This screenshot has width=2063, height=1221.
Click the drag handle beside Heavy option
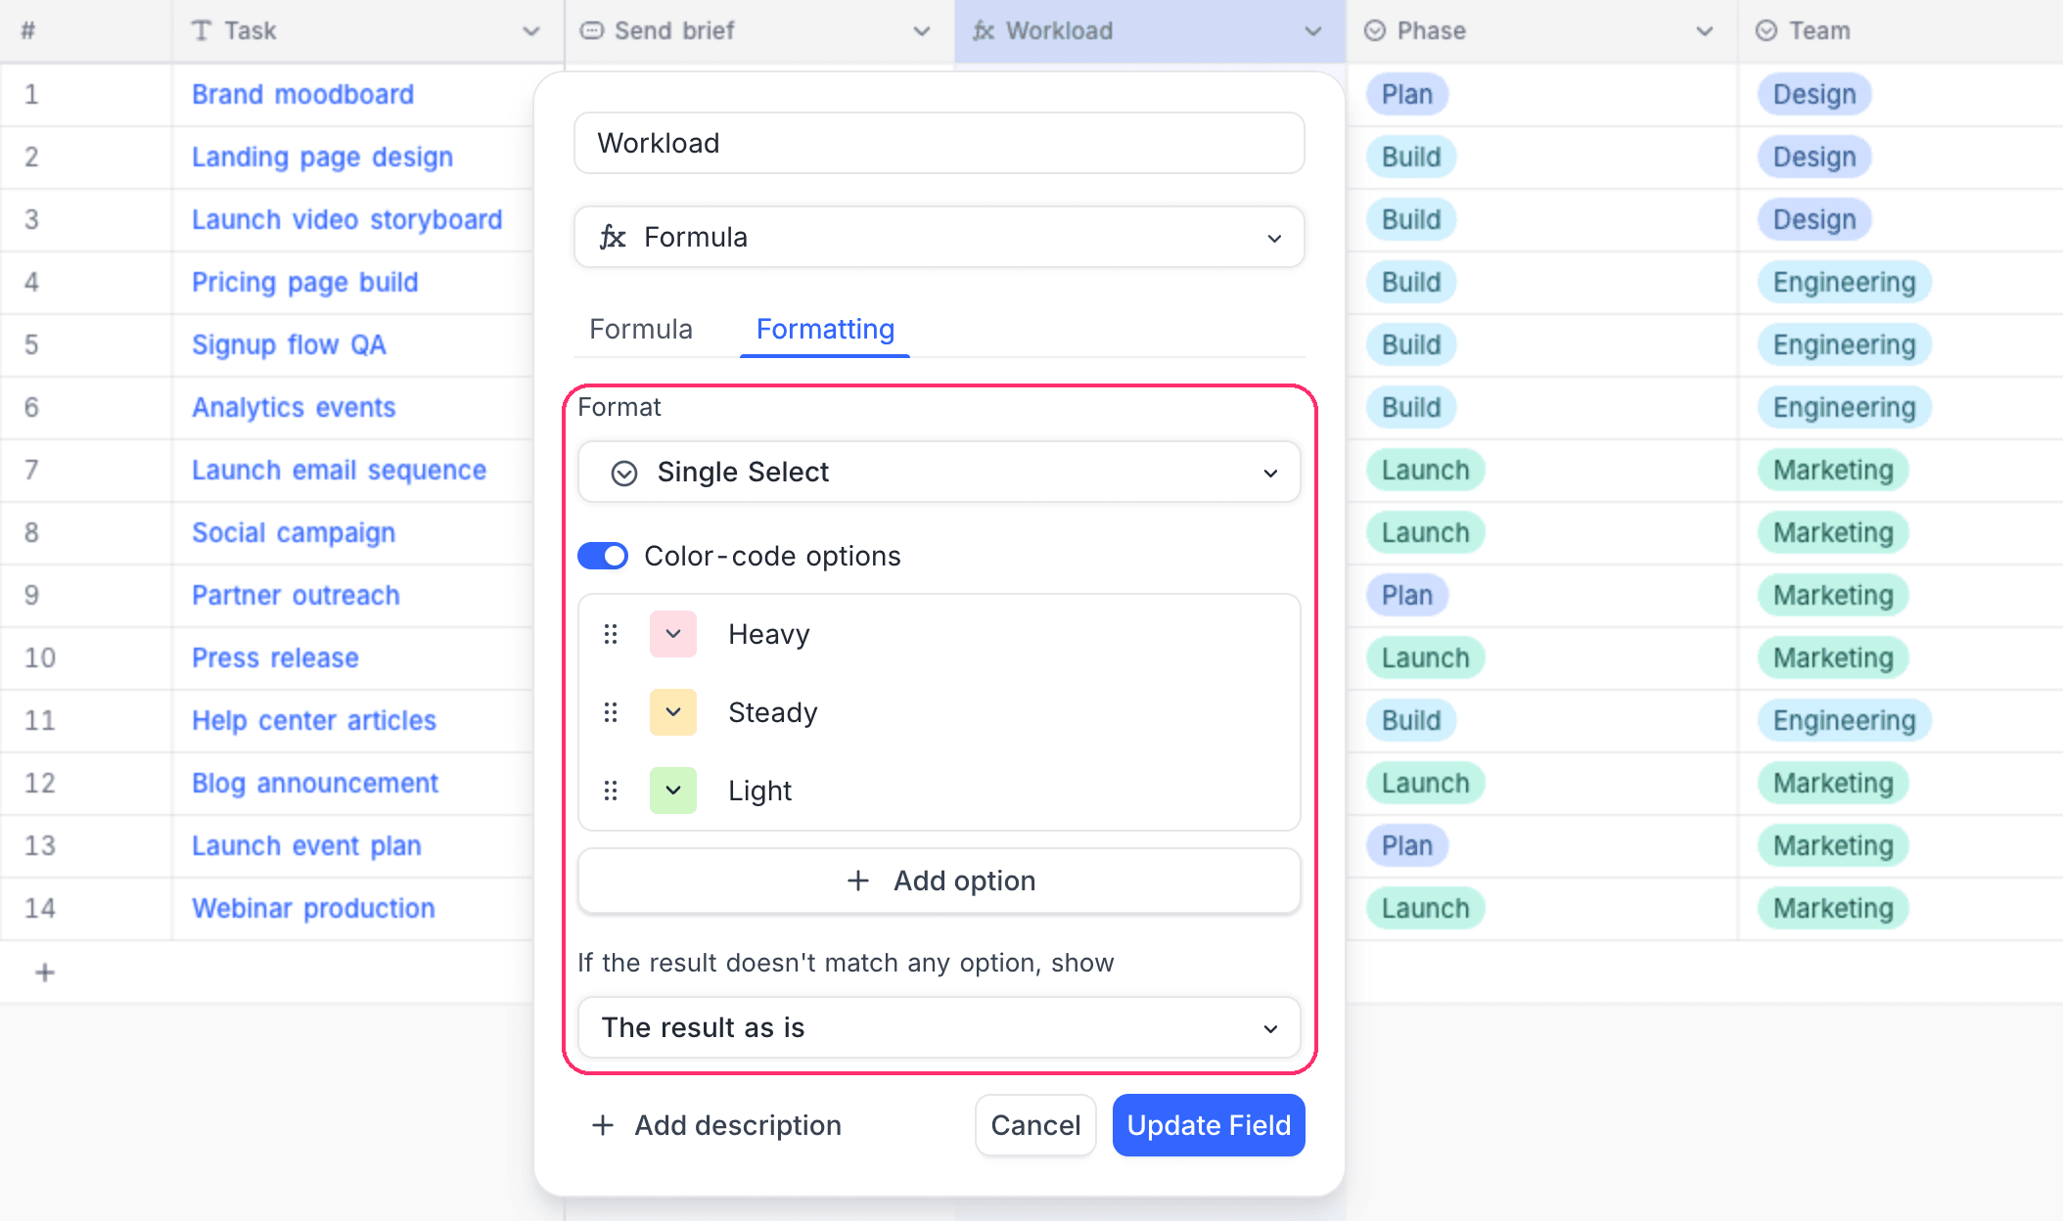tap(611, 634)
